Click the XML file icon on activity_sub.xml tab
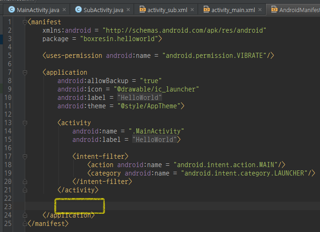The height and width of the screenshot is (232, 320). [x=142, y=9]
